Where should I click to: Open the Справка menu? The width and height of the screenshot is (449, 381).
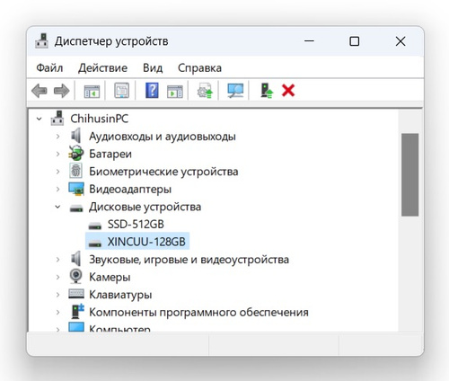point(199,68)
